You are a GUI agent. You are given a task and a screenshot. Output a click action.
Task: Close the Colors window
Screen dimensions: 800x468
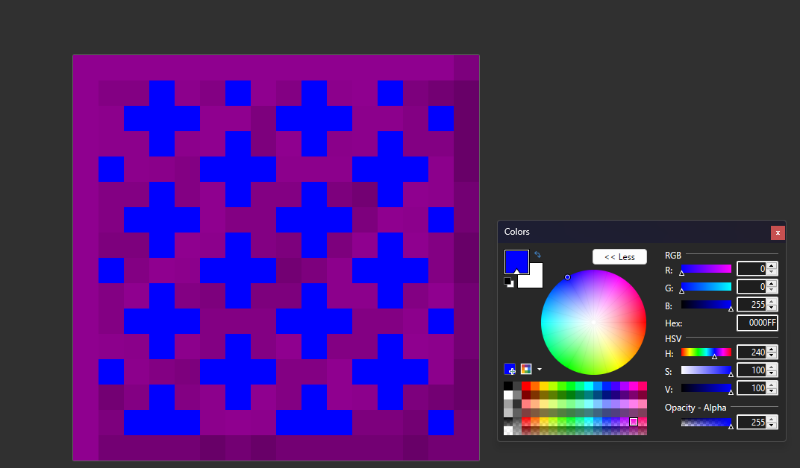(778, 233)
